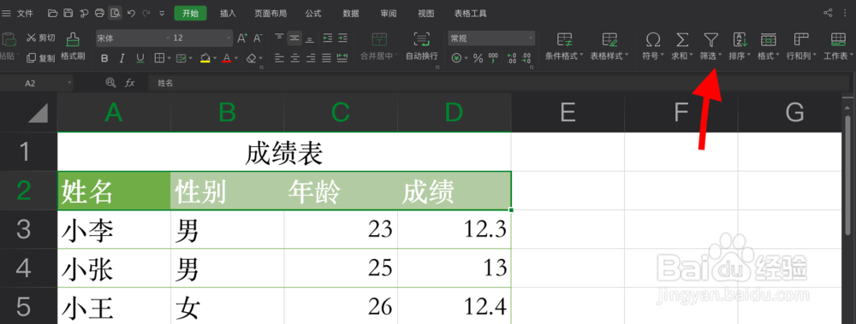Decrease font size with A- icon

pos(259,38)
